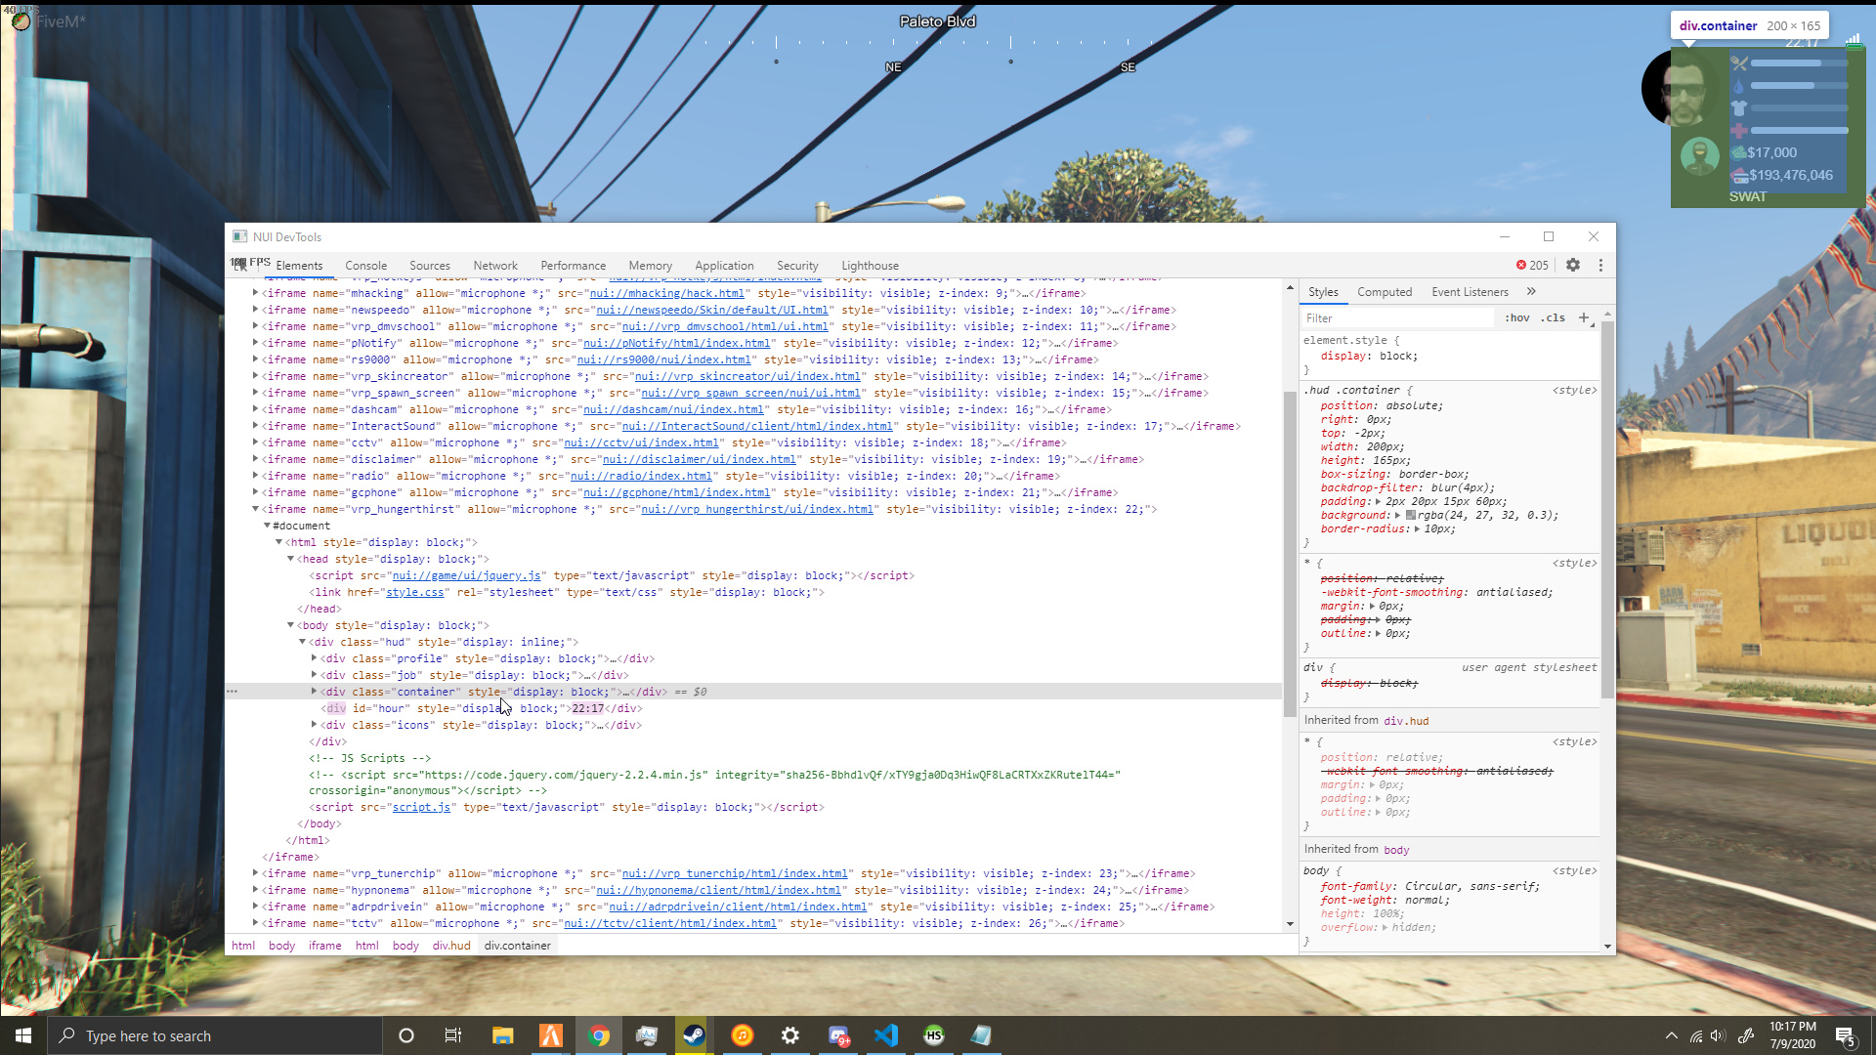1876x1055 pixels.
Task: Launch Visual Studio Code from the taskbar
Action: click(886, 1035)
